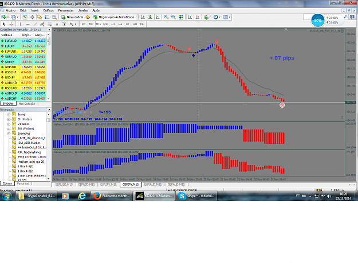Toggle chart shift from right edge
This screenshot has width=358, height=263.
click(x=198, y=17)
